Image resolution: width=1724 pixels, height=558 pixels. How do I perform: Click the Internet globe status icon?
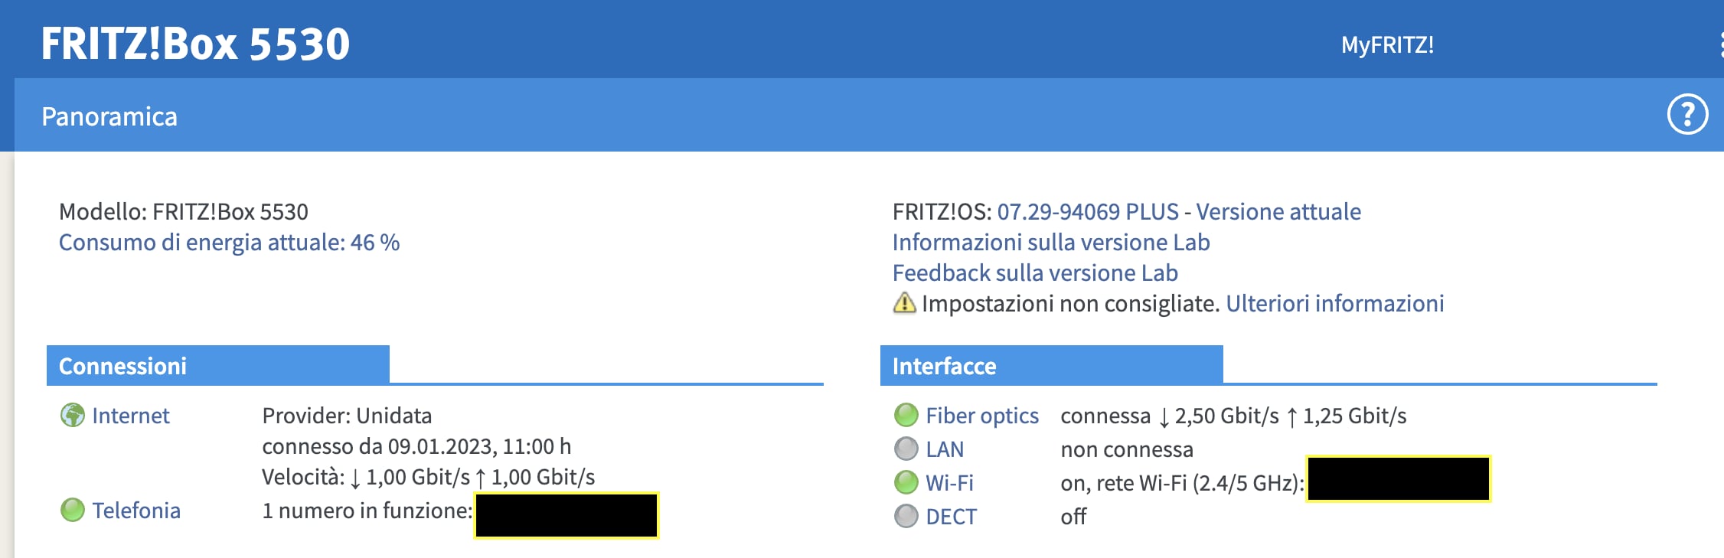pyautogui.click(x=73, y=416)
